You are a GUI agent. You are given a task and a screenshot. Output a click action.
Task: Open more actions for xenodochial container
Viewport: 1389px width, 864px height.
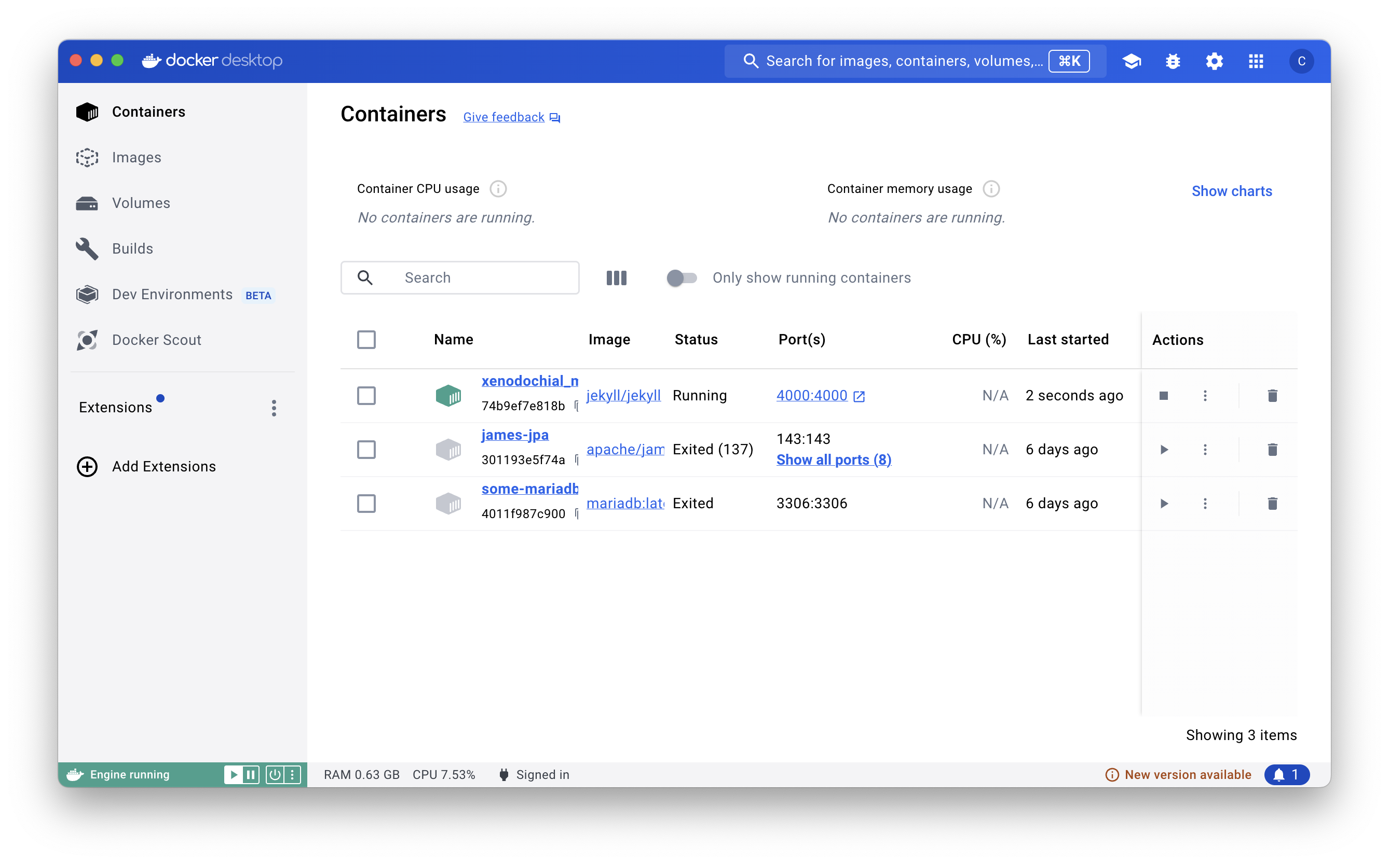[1205, 395]
